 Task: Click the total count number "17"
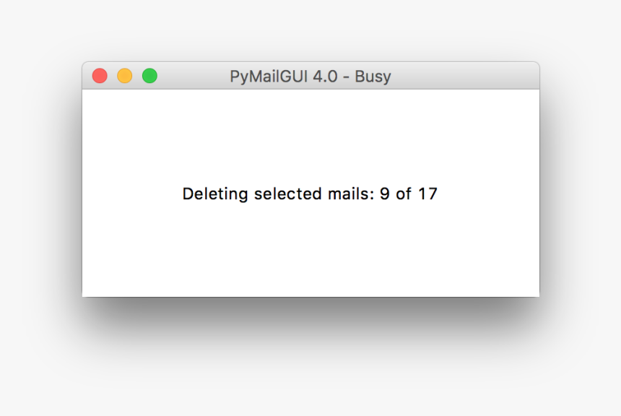click(x=427, y=194)
